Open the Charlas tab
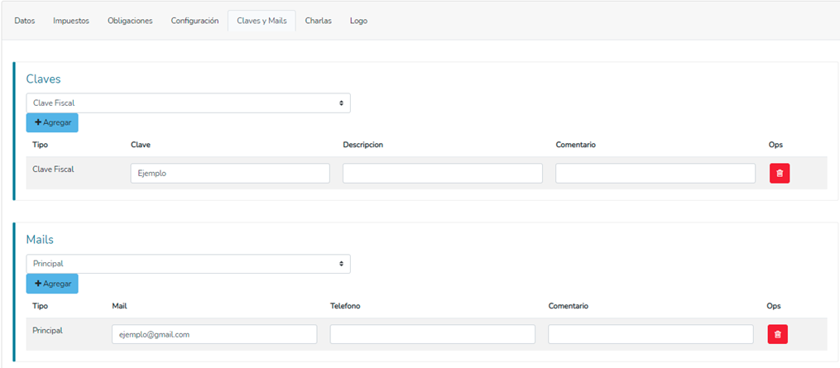This screenshot has width=840, height=368. click(318, 21)
